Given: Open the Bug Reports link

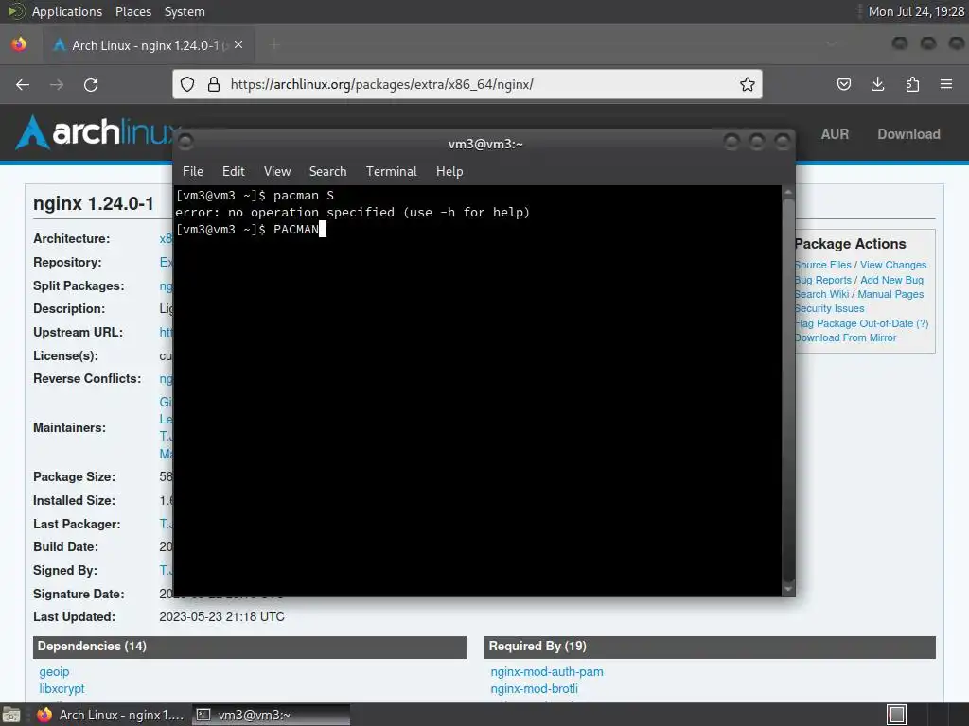Looking at the screenshot, I should [x=822, y=280].
